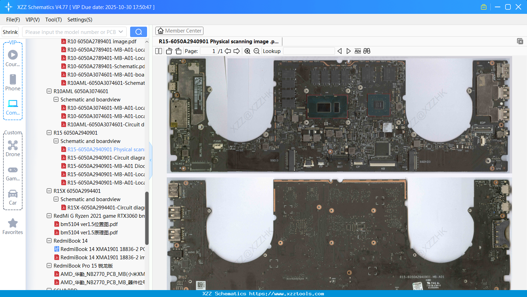This screenshot has width=527, height=297.
Task: Zoom out of the board image
Action: tap(256, 51)
